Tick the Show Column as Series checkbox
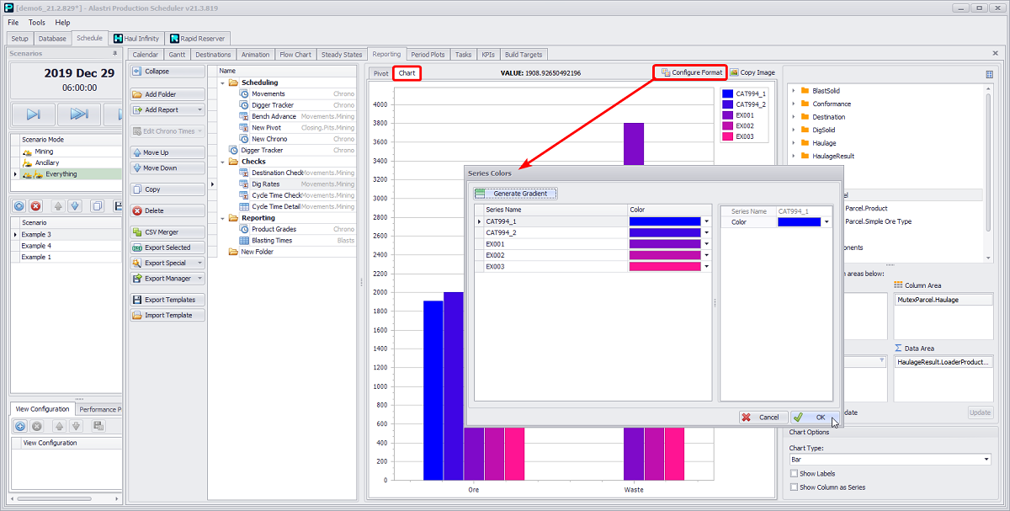Viewport: 1010px width, 511px height. tap(795, 487)
